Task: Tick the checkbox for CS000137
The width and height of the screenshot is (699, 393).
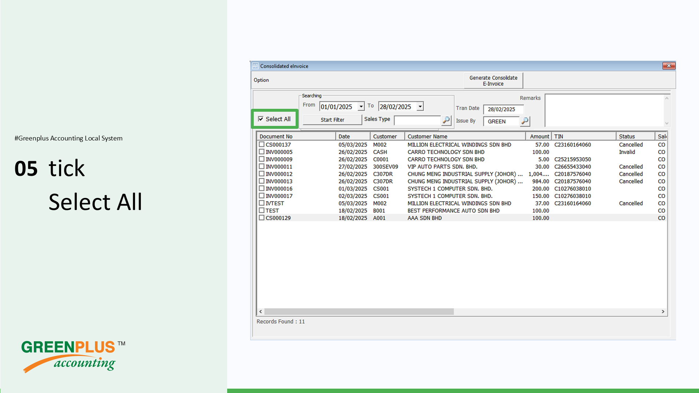Action: coord(261,144)
